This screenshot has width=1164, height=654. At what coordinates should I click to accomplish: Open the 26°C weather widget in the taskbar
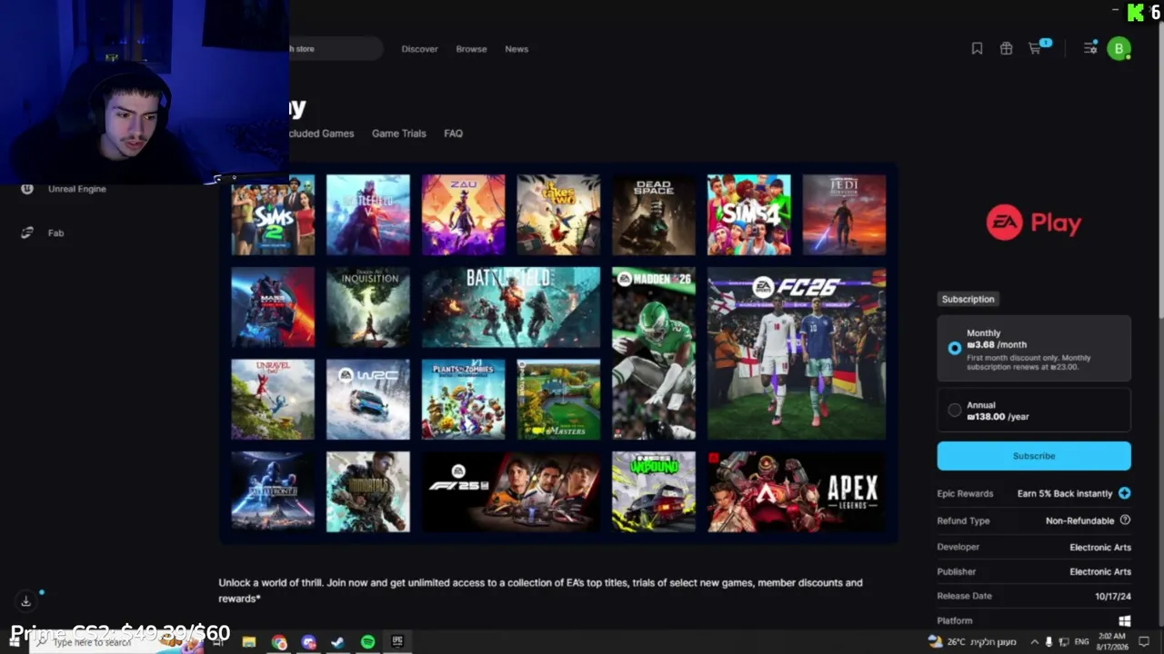(x=972, y=642)
